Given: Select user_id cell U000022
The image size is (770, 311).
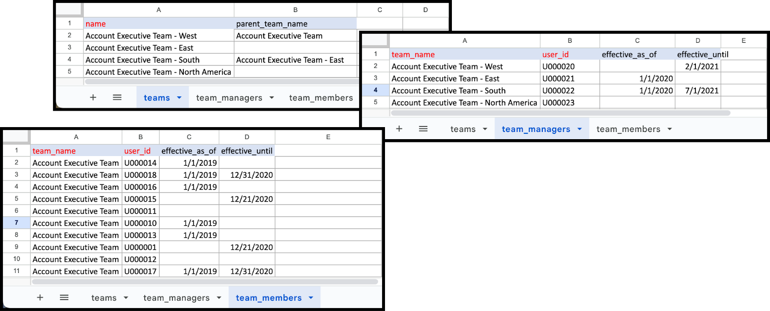Looking at the screenshot, I should coord(570,91).
